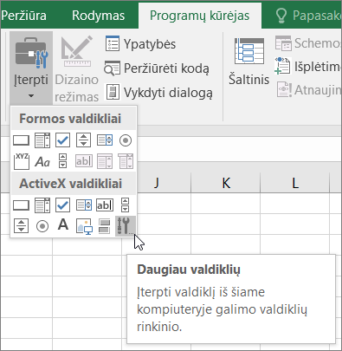
Task: Select column J header
Action: 156,183
